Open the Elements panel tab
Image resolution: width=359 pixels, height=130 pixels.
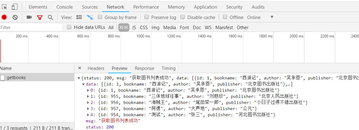pyautogui.click(x=38, y=7)
